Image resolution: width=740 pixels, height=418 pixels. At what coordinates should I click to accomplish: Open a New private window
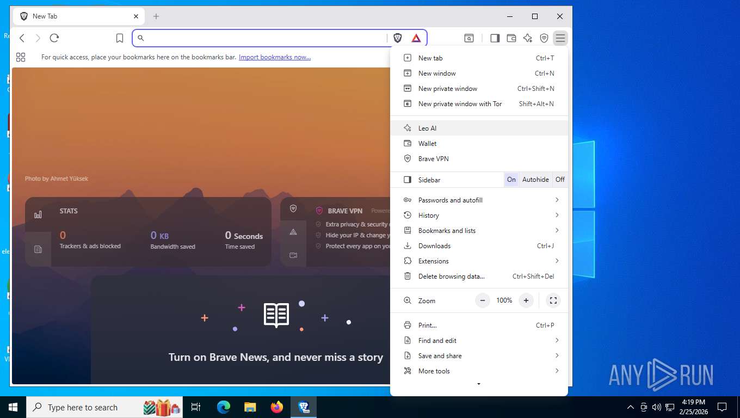[x=479, y=89]
